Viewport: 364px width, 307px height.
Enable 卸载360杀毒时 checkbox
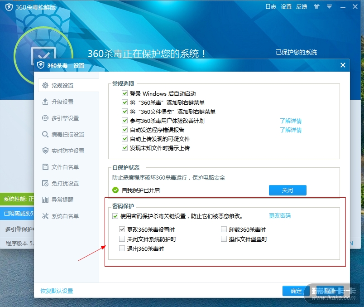(224, 229)
